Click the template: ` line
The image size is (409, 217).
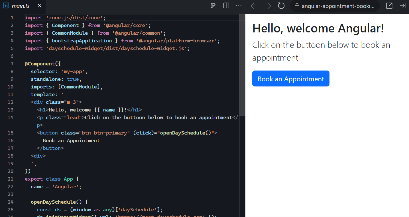pos(47,94)
